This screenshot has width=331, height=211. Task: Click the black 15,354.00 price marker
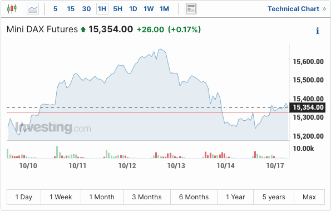point(307,107)
